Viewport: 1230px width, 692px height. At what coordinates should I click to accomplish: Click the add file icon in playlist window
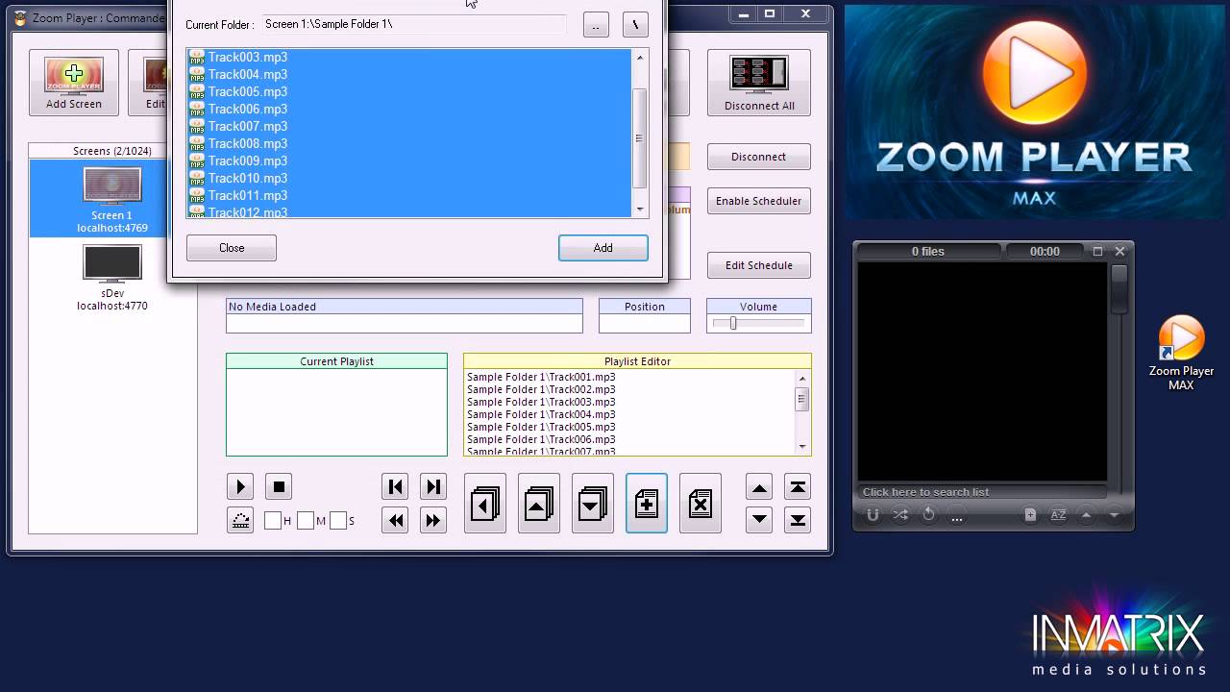(1030, 515)
